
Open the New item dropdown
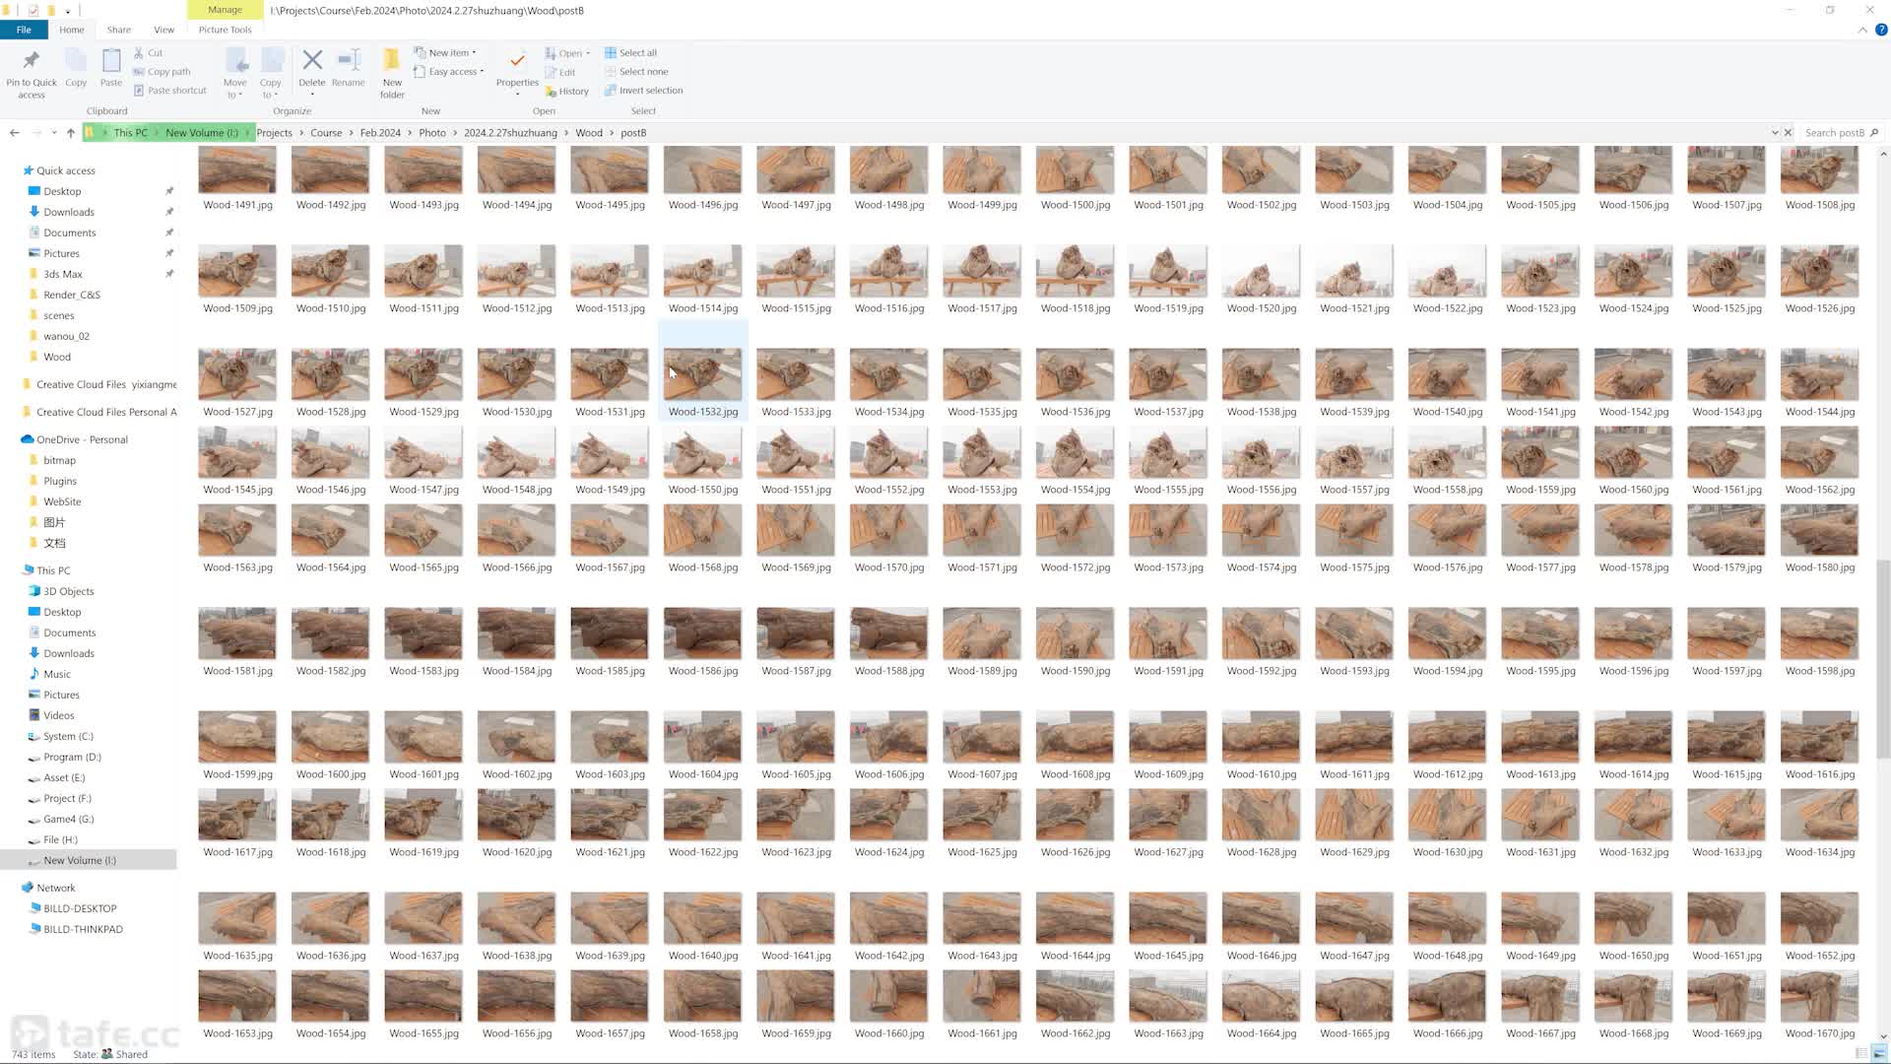[x=445, y=53]
